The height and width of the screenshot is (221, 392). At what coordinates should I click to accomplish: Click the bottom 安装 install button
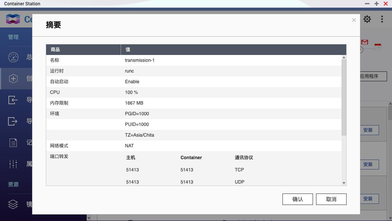click(x=369, y=199)
